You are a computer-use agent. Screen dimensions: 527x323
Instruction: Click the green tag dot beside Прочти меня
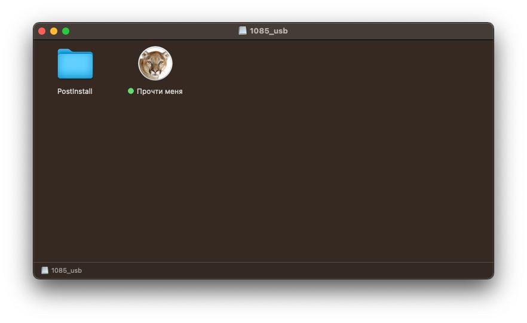coord(131,91)
